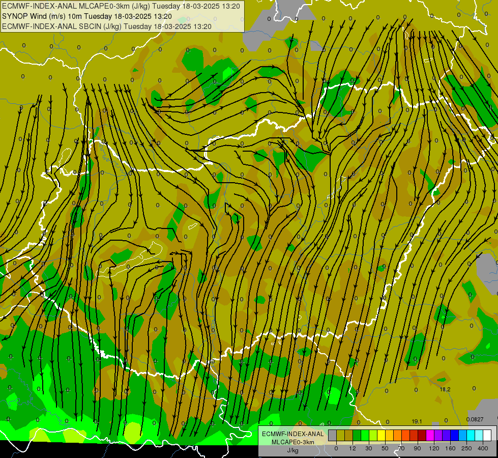Click the deep blue legend swatch
The width and height of the screenshot is (498, 458).
pyautogui.click(x=454, y=436)
